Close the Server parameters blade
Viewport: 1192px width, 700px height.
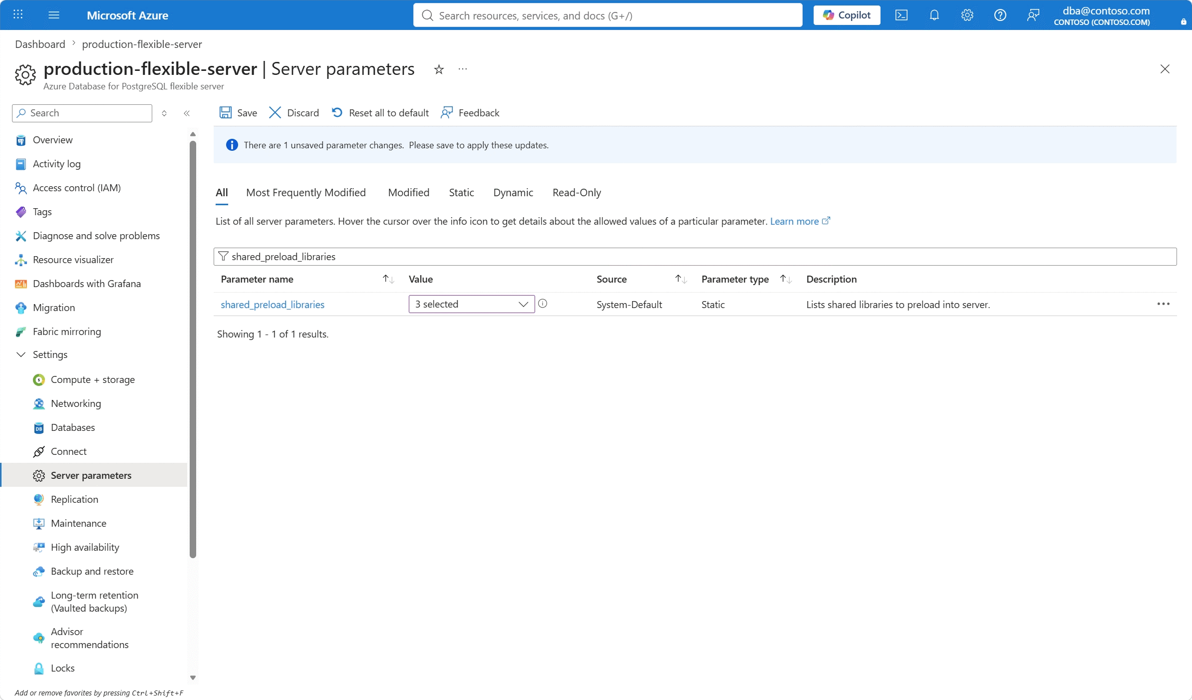tap(1165, 69)
